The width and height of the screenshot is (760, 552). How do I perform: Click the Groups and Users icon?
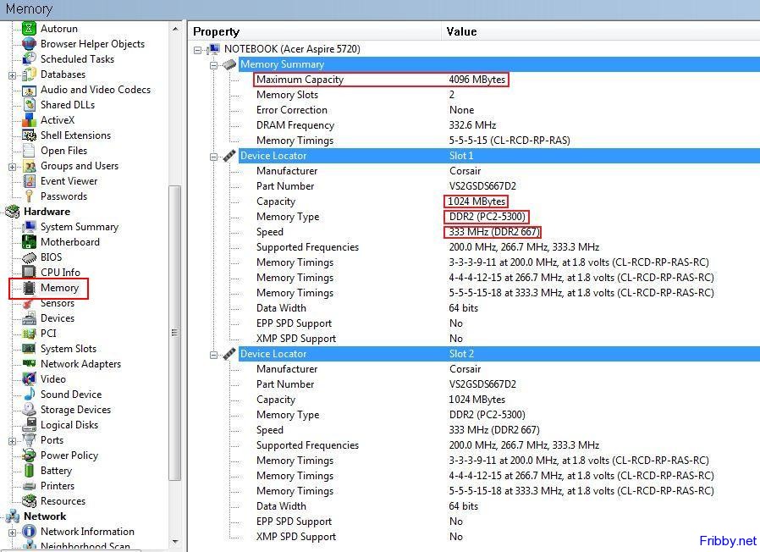tap(29, 166)
